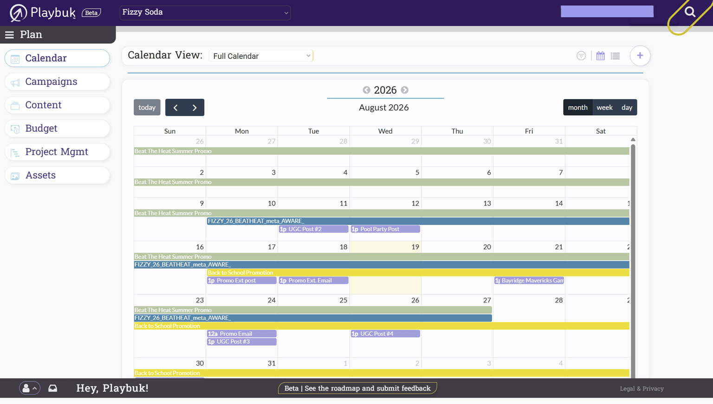Image resolution: width=713 pixels, height=404 pixels.
Task: Open Campaigns in the sidebar
Action: (57, 82)
